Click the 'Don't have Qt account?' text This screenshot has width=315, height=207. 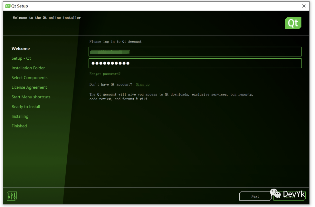coord(111,84)
